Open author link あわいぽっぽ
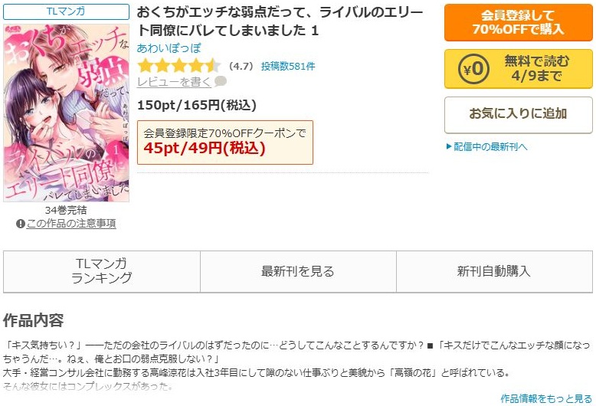The height and width of the screenshot is (406, 596). click(x=169, y=48)
